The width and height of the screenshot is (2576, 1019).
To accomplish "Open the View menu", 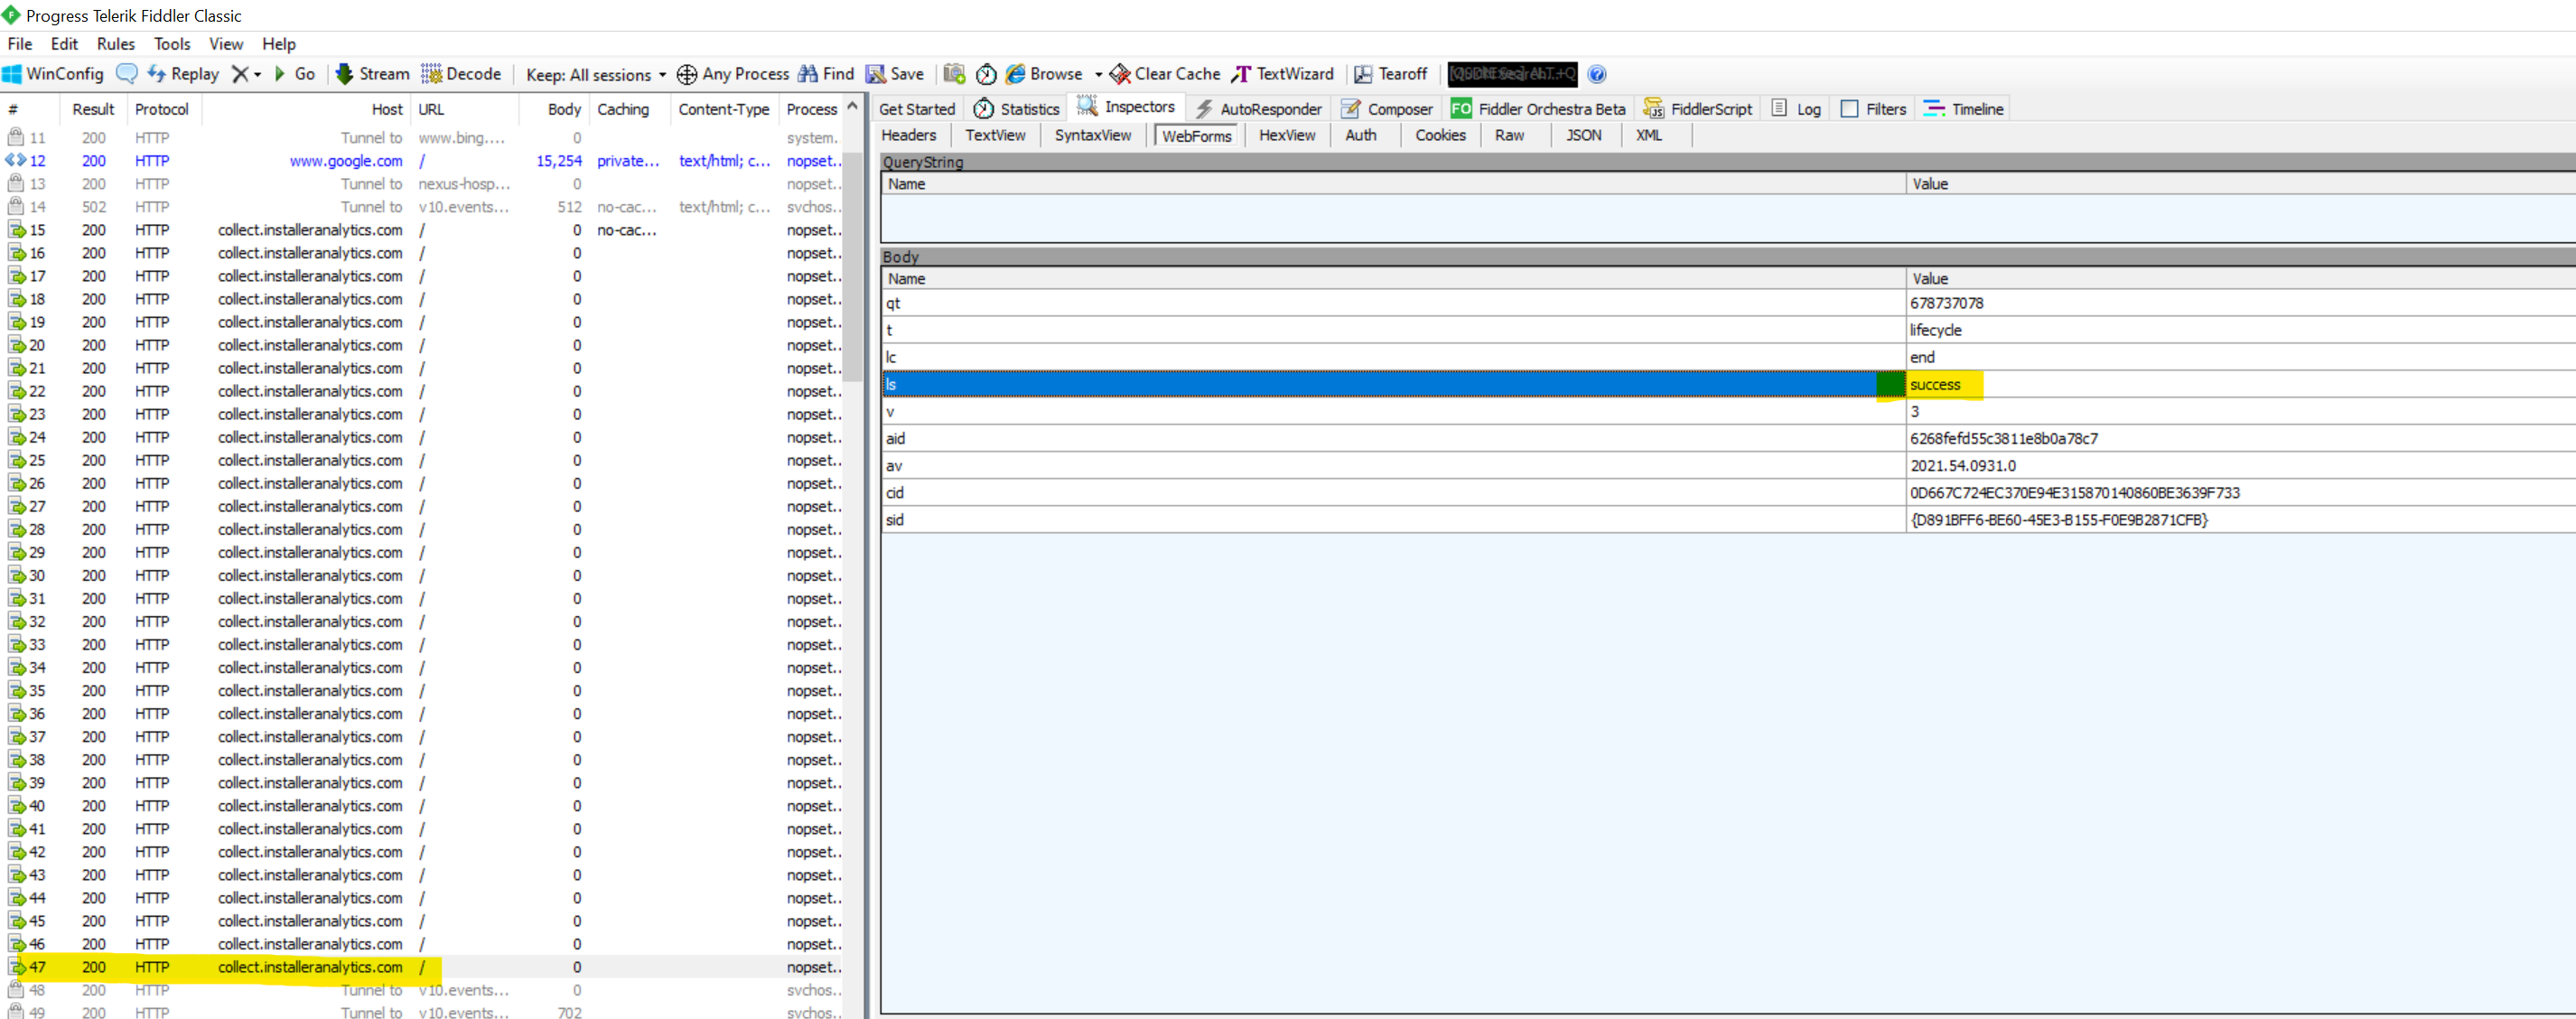I will [x=226, y=44].
